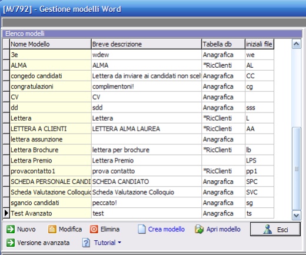Click 'AA' iniziali file cell

tap(260, 129)
